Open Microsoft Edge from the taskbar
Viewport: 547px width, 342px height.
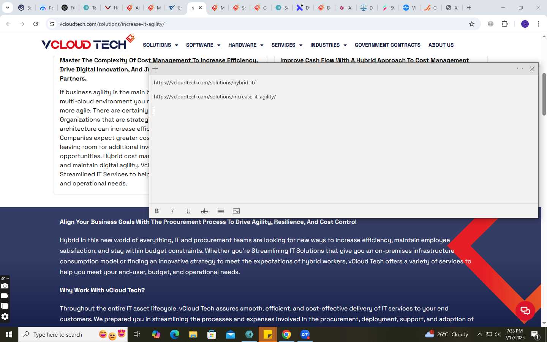174,334
